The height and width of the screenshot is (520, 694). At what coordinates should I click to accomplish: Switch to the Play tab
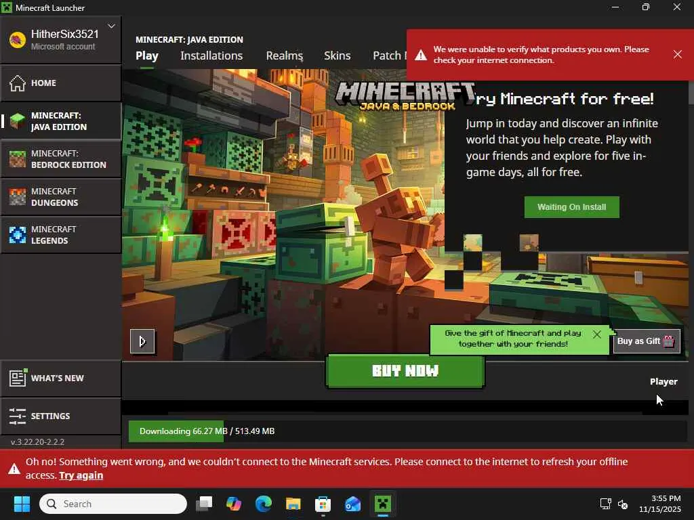point(147,56)
